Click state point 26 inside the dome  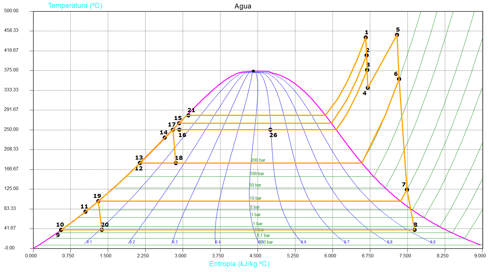[x=270, y=130]
